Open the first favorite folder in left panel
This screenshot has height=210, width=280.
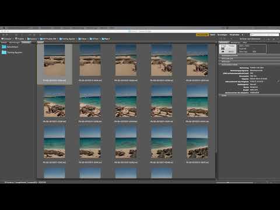pyautogui.click(x=10, y=47)
